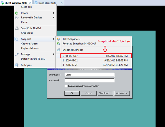Close the Client Window 2000 tab
Viewport: 165px width, 127px height.
pyautogui.click(x=30, y=3)
